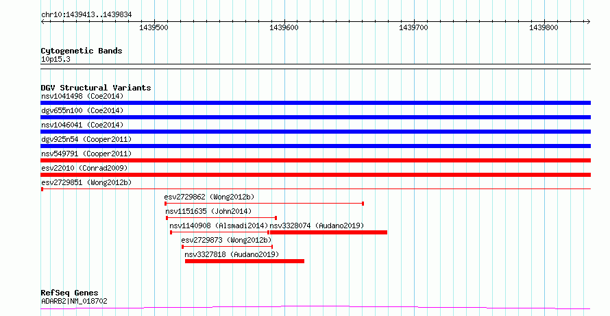Click the magenta ADARB2 gene line
Image resolution: width=610 pixels, height=316 pixels.
click(x=315, y=308)
